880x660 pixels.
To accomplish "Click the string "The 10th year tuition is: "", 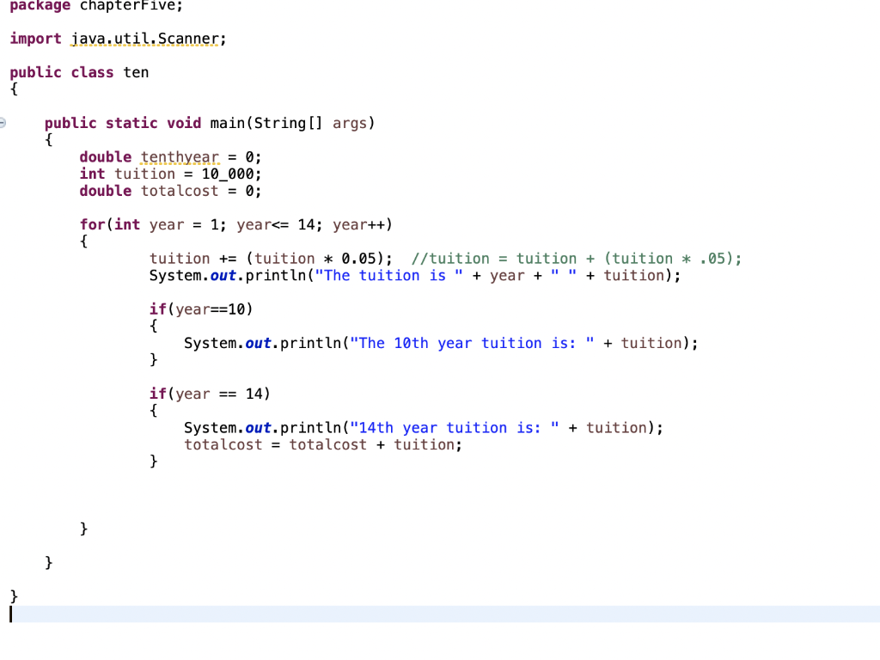I will [472, 343].
